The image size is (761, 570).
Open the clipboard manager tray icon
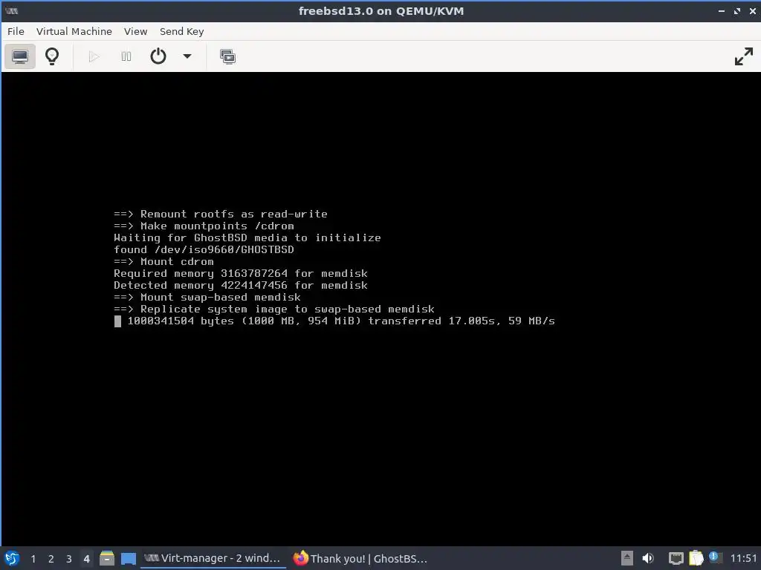[696, 558]
